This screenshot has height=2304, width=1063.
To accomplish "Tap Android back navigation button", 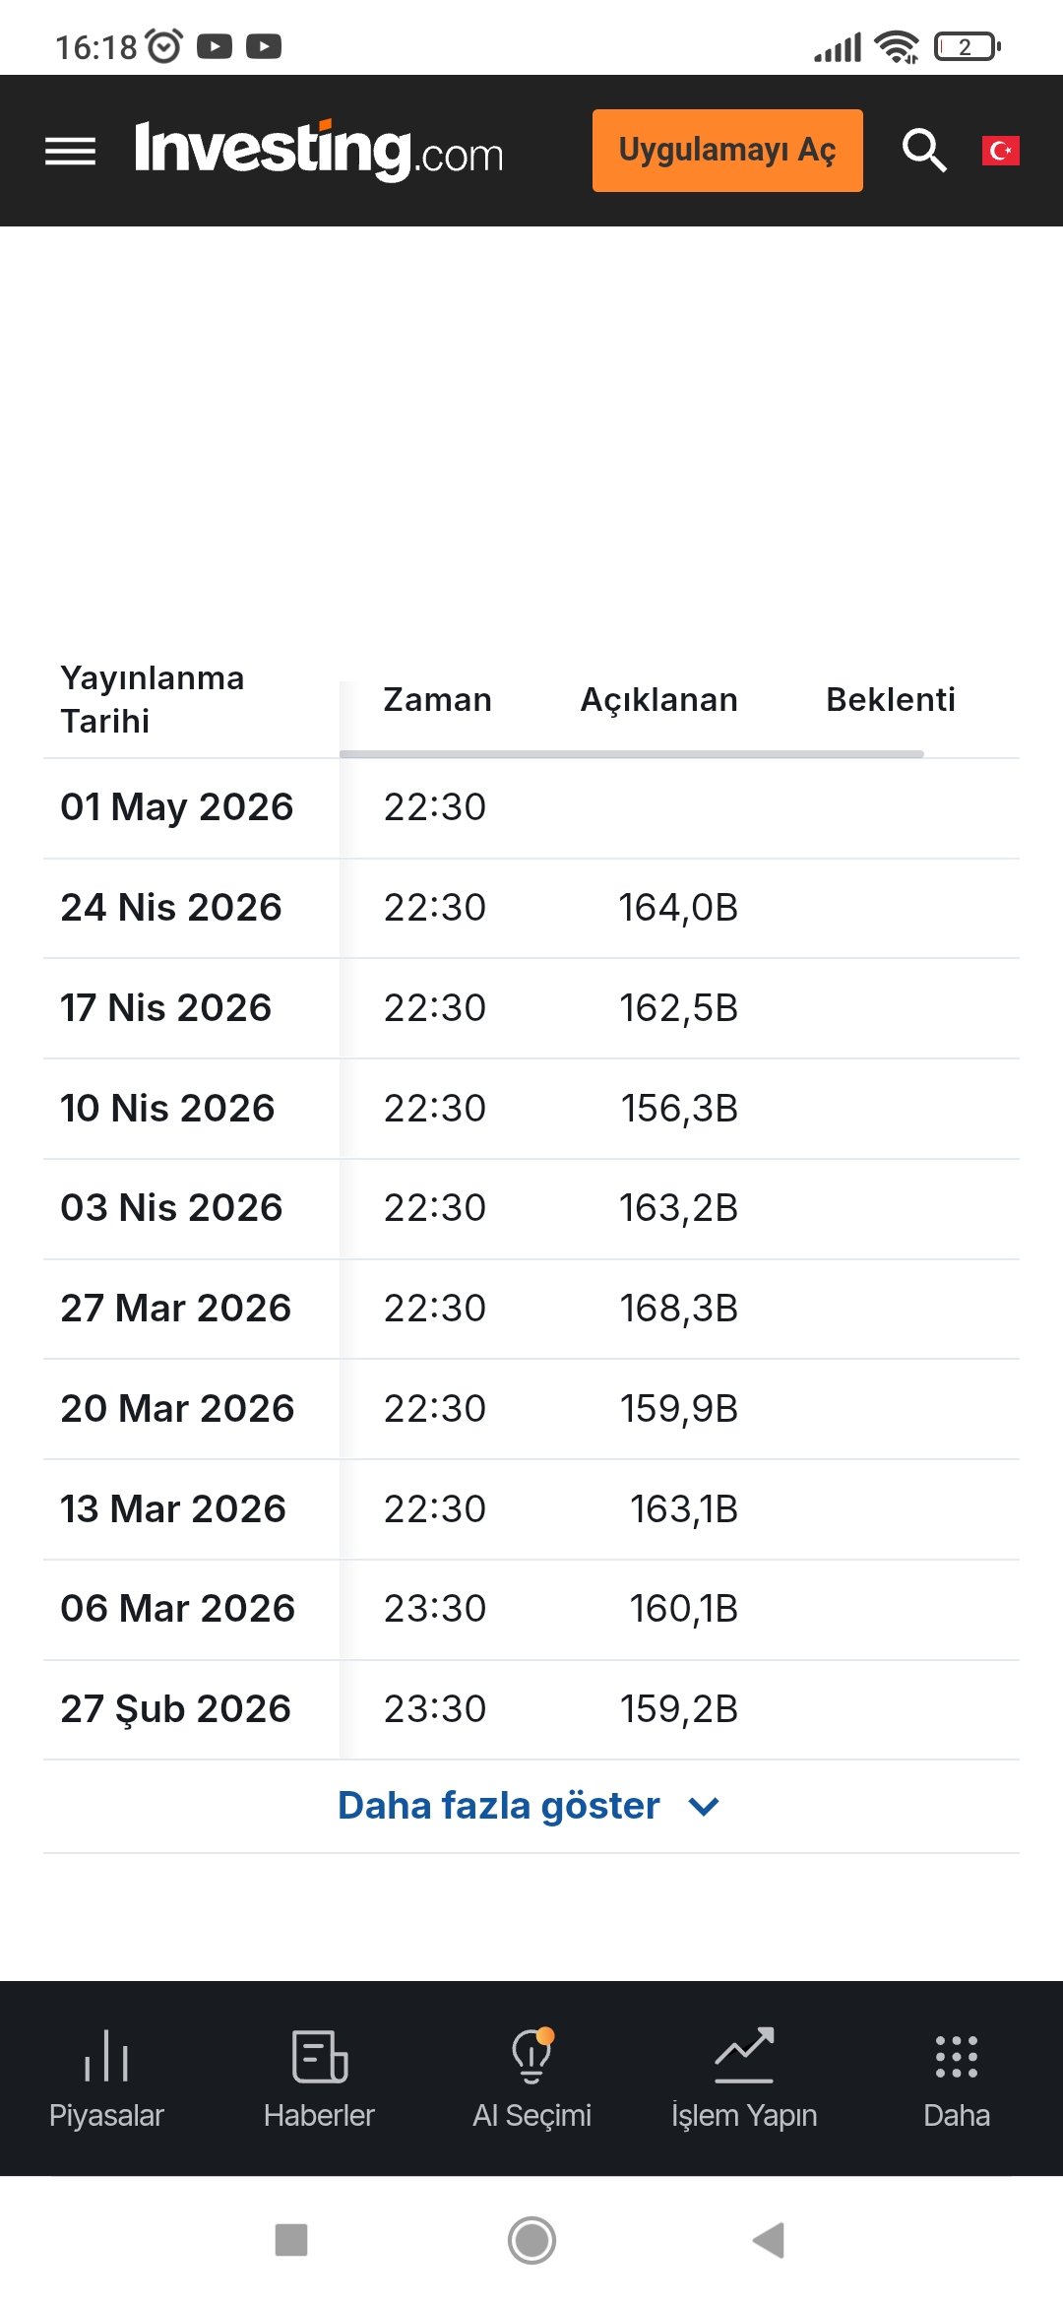I will click(769, 2240).
